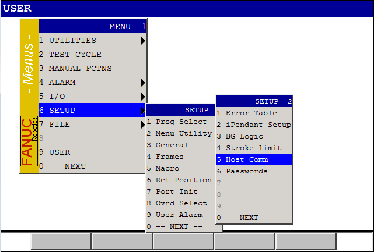
Task: Expand the I/O submenu arrow
Action: pos(142,97)
